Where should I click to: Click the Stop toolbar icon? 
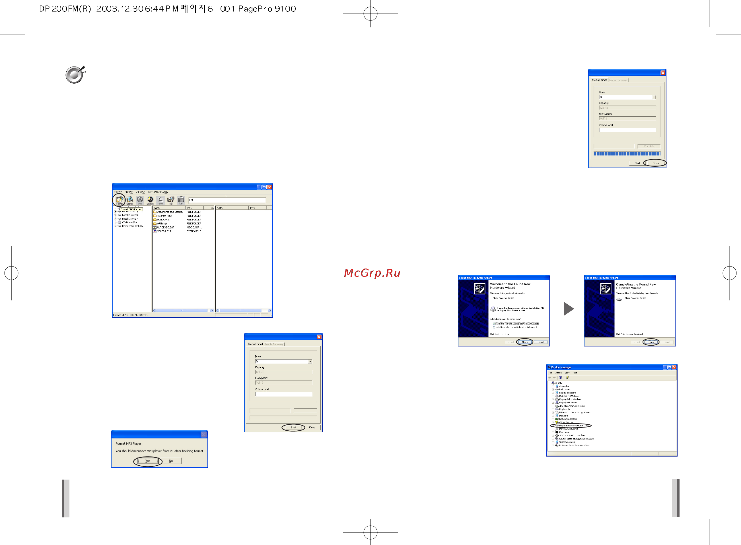pos(140,200)
